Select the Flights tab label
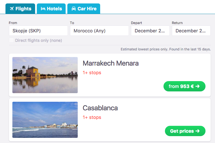This screenshot has width=215, height=143. coord(23,9)
